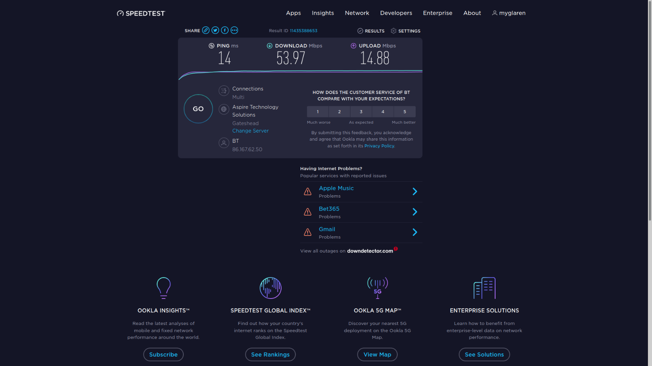The height and width of the screenshot is (366, 652).
Task: Open the Apps menu
Action: (x=293, y=13)
